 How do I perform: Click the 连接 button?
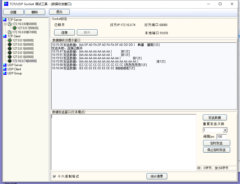(x=65, y=32)
